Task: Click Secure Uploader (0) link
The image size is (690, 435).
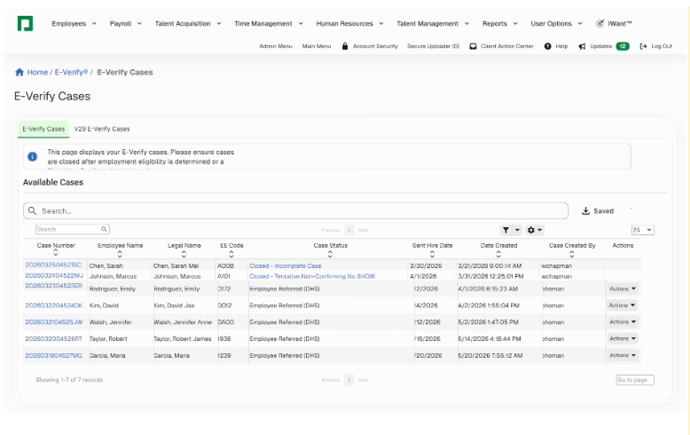Action: point(433,46)
